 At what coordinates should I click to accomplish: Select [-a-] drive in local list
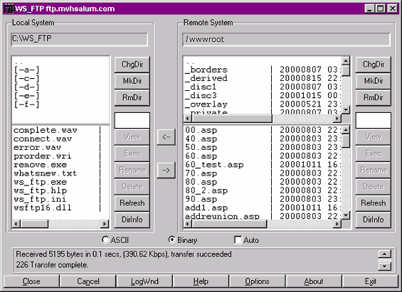26,70
